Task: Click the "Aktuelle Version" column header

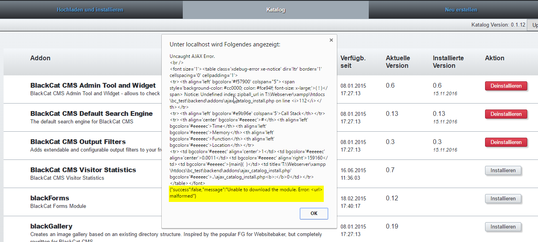Action: coord(397,61)
